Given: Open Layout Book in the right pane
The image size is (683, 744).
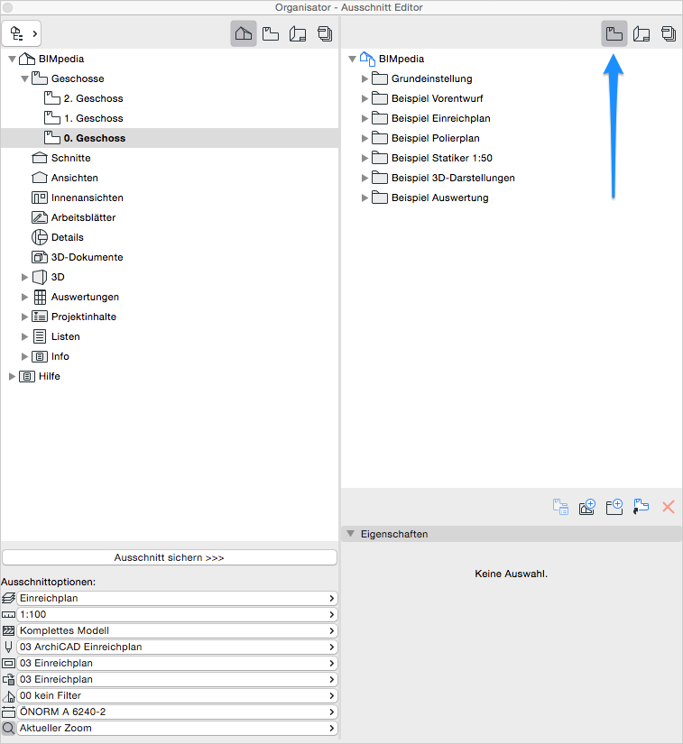Looking at the screenshot, I should (641, 33).
